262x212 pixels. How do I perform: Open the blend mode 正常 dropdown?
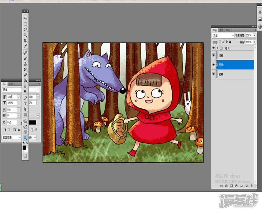tap(223, 35)
